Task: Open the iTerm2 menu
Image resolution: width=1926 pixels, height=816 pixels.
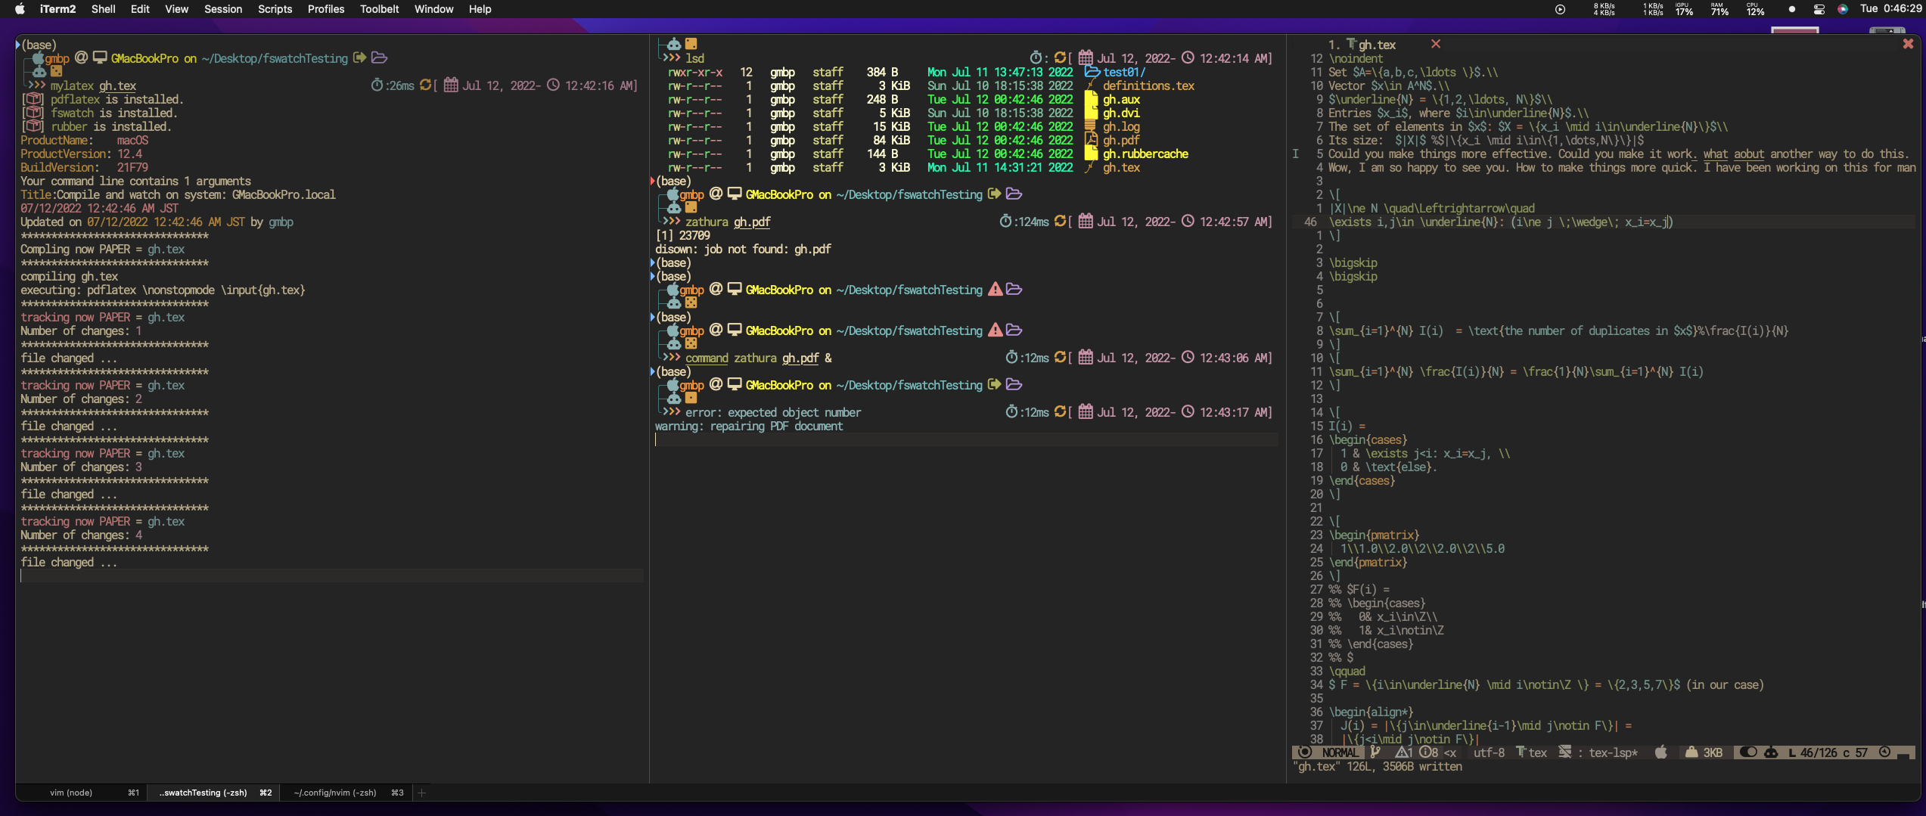Action: [x=58, y=9]
